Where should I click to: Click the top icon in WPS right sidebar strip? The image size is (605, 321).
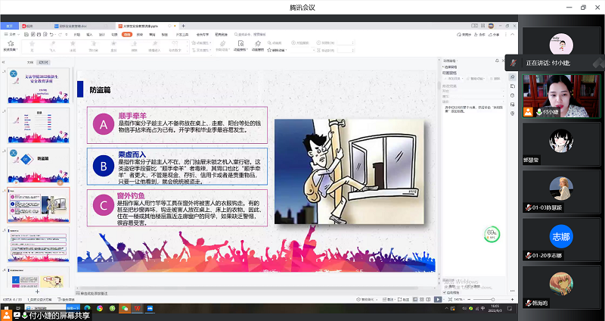click(x=513, y=77)
